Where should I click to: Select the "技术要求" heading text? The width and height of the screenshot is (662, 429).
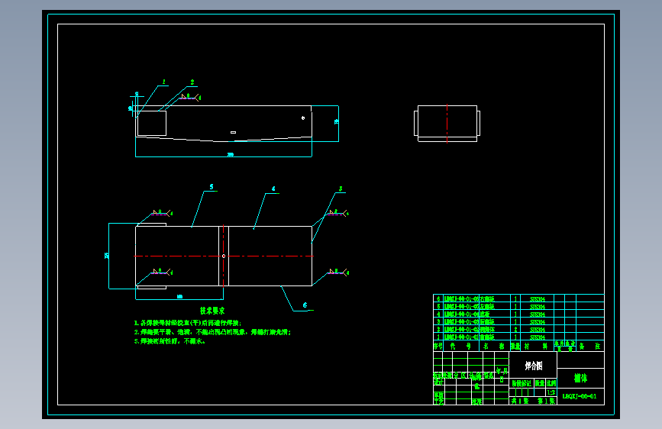click(212, 311)
